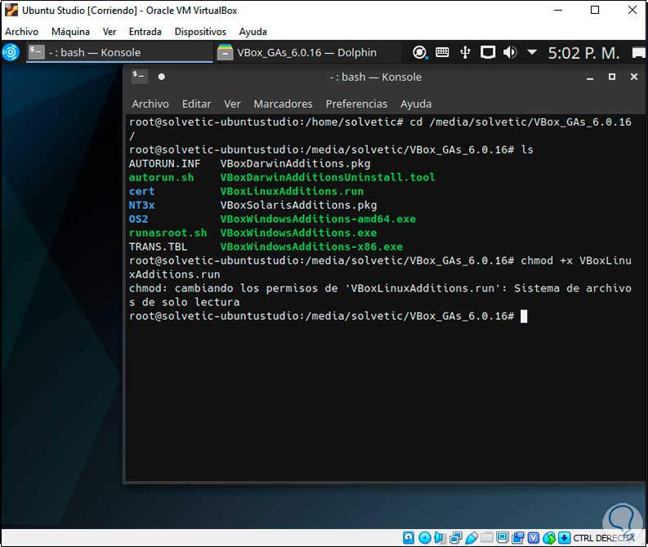This screenshot has height=547, width=648.
Task: Click CTRL DERECHA host key label
Action: coord(604,538)
